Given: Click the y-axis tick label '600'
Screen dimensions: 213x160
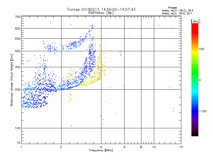Looking at the screenshot, I should coord(18,29).
